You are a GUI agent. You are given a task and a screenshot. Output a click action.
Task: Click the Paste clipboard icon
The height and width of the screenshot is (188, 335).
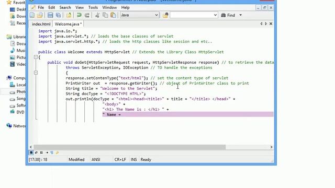(113, 15)
